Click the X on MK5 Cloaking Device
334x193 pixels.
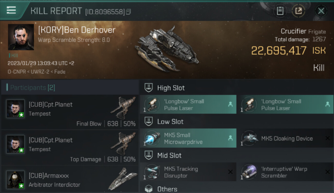pos(328,138)
